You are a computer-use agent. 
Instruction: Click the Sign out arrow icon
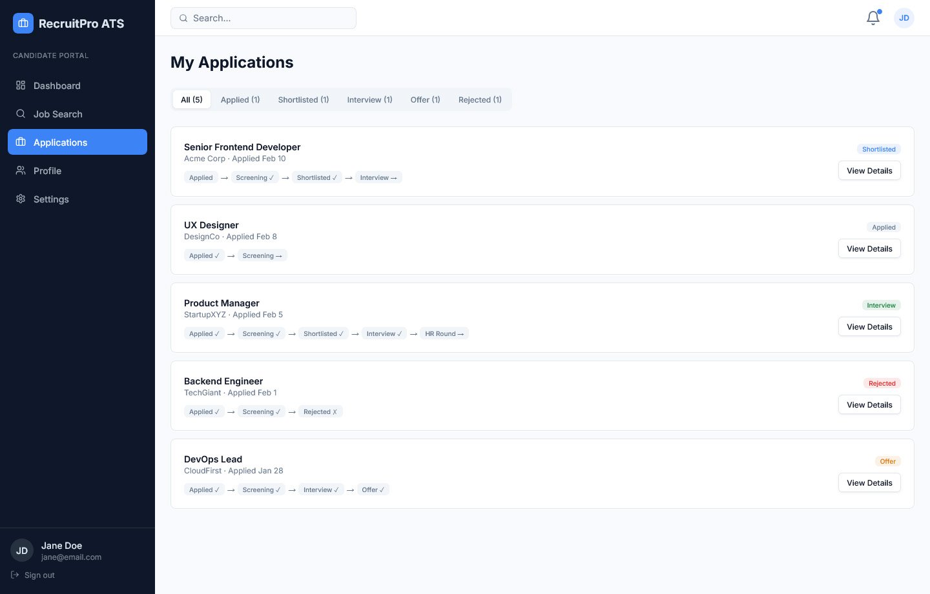pos(15,575)
